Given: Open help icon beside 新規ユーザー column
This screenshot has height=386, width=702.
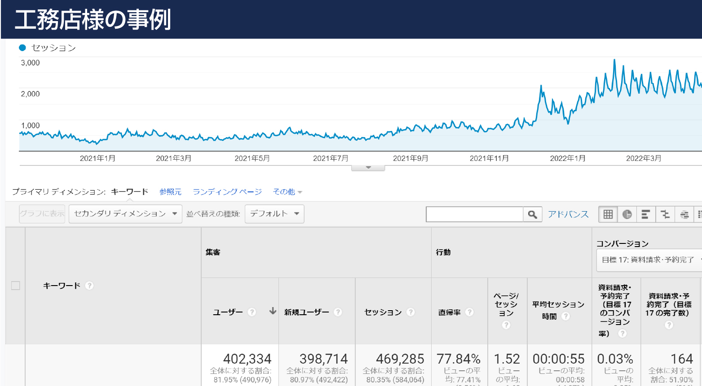Looking at the screenshot, I should pyautogui.click(x=338, y=312).
